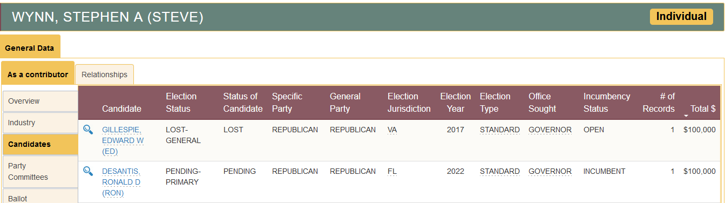Open Overview in the side menu
725x203 pixels.
(40, 101)
